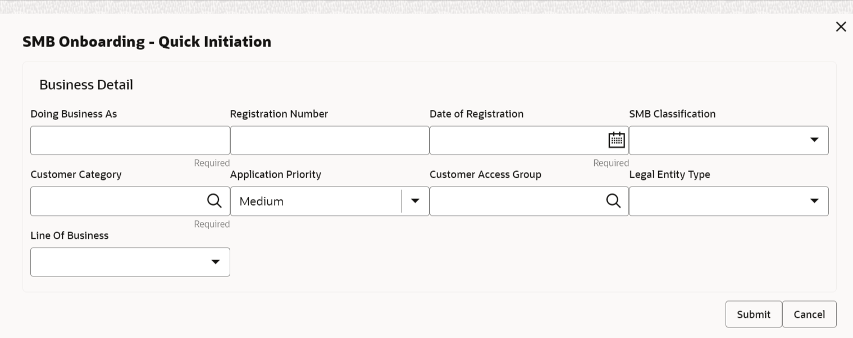
Task: Close the SMB Onboarding dialog
Action: coord(841,27)
